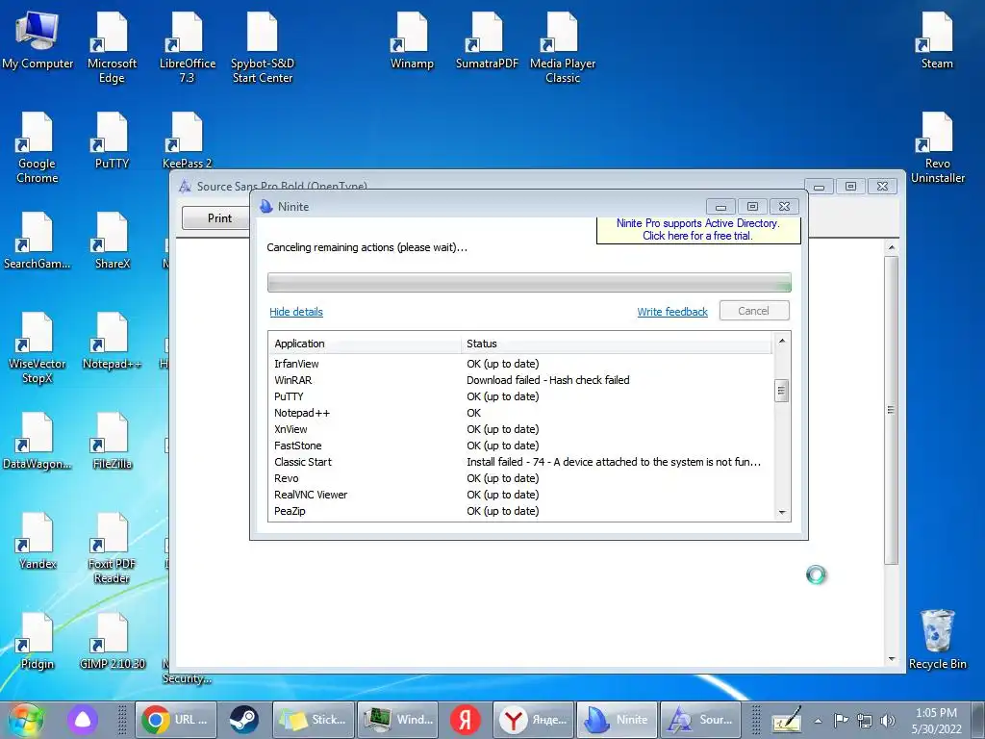Select the Notepad++ list row
Viewport: 985px width, 739px height.
point(521,413)
